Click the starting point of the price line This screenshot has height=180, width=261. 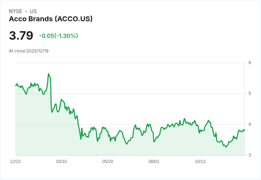pos(16,85)
